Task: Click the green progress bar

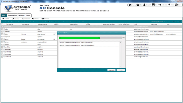Action: click(80, 38)
